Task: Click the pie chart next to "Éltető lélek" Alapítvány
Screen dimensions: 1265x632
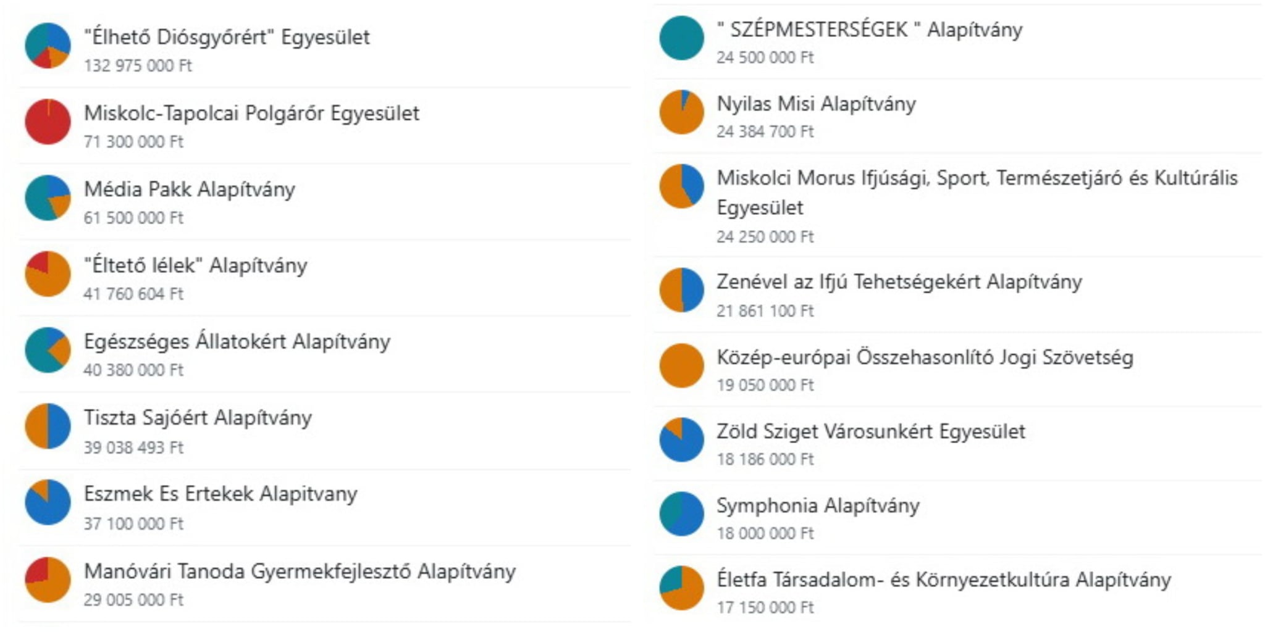Action: click(x=48, y=273)
